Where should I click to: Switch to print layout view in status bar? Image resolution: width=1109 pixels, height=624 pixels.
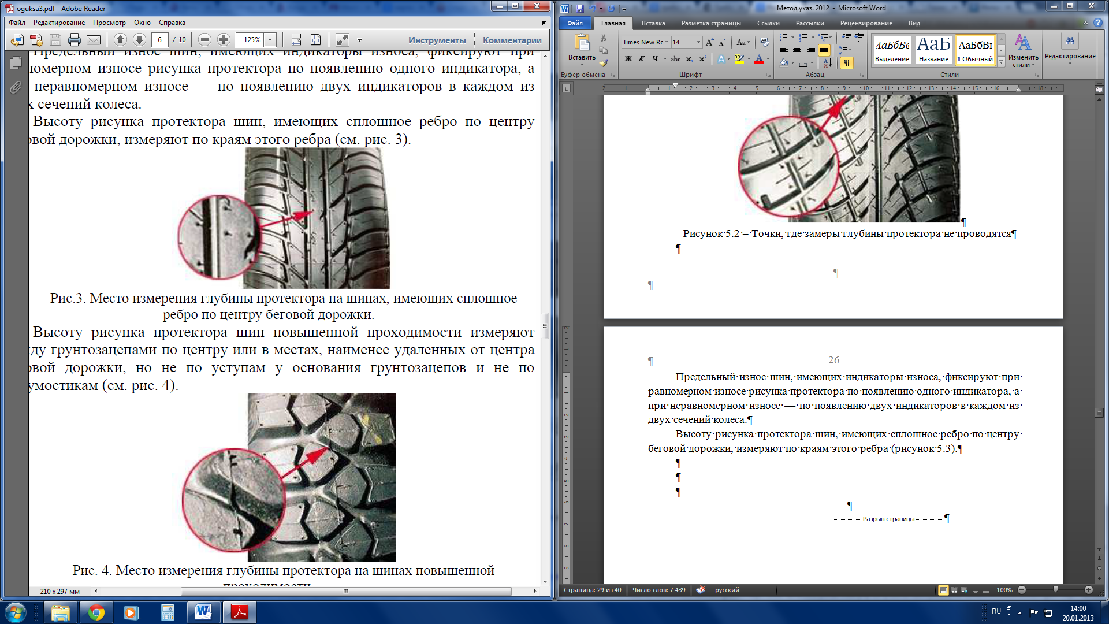coord(943,590)
